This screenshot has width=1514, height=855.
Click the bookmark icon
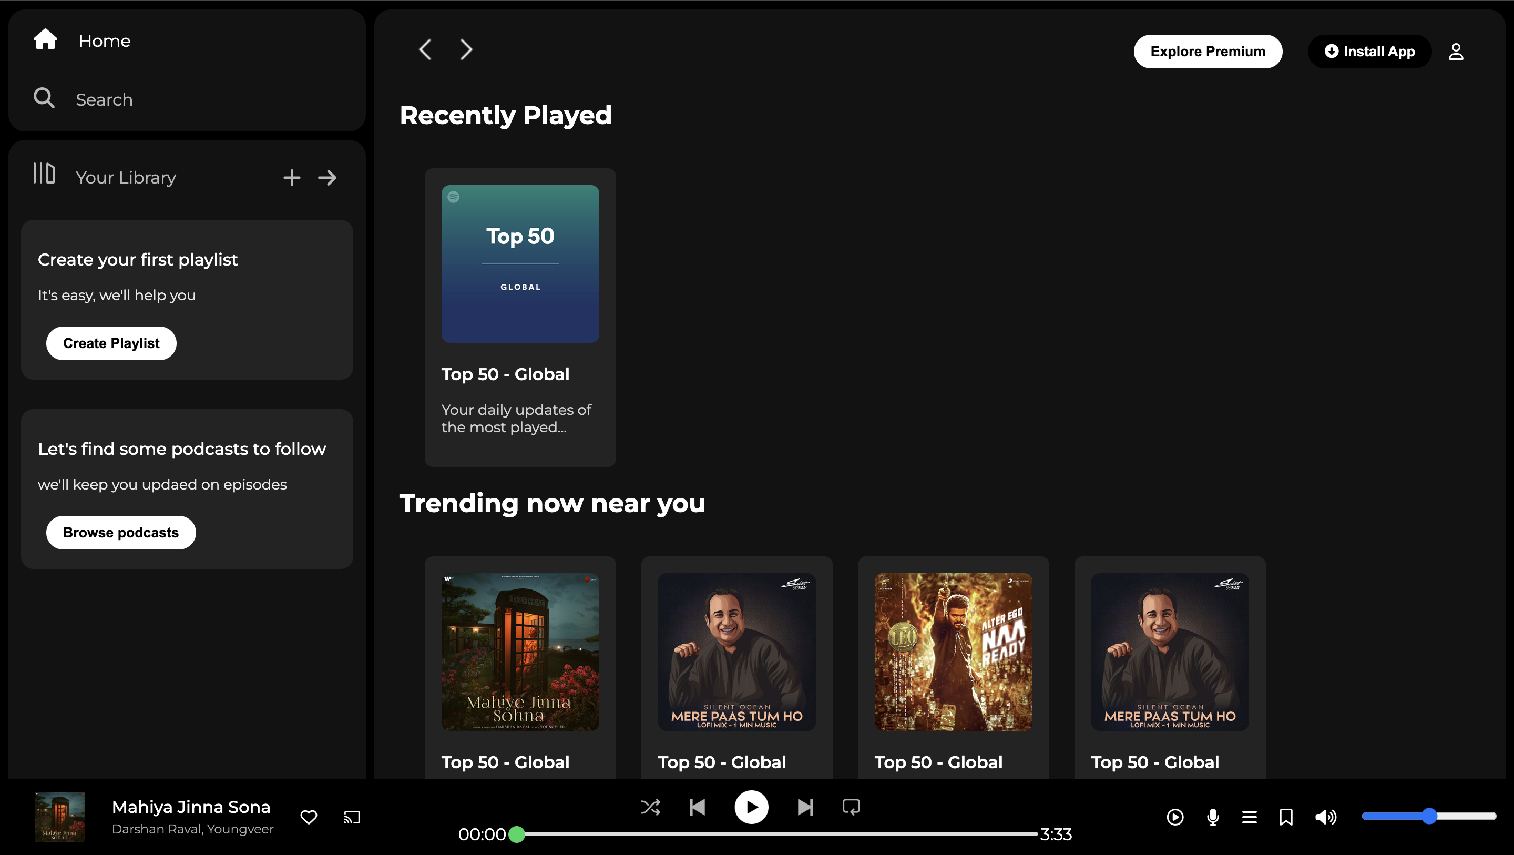[1286, 817]
